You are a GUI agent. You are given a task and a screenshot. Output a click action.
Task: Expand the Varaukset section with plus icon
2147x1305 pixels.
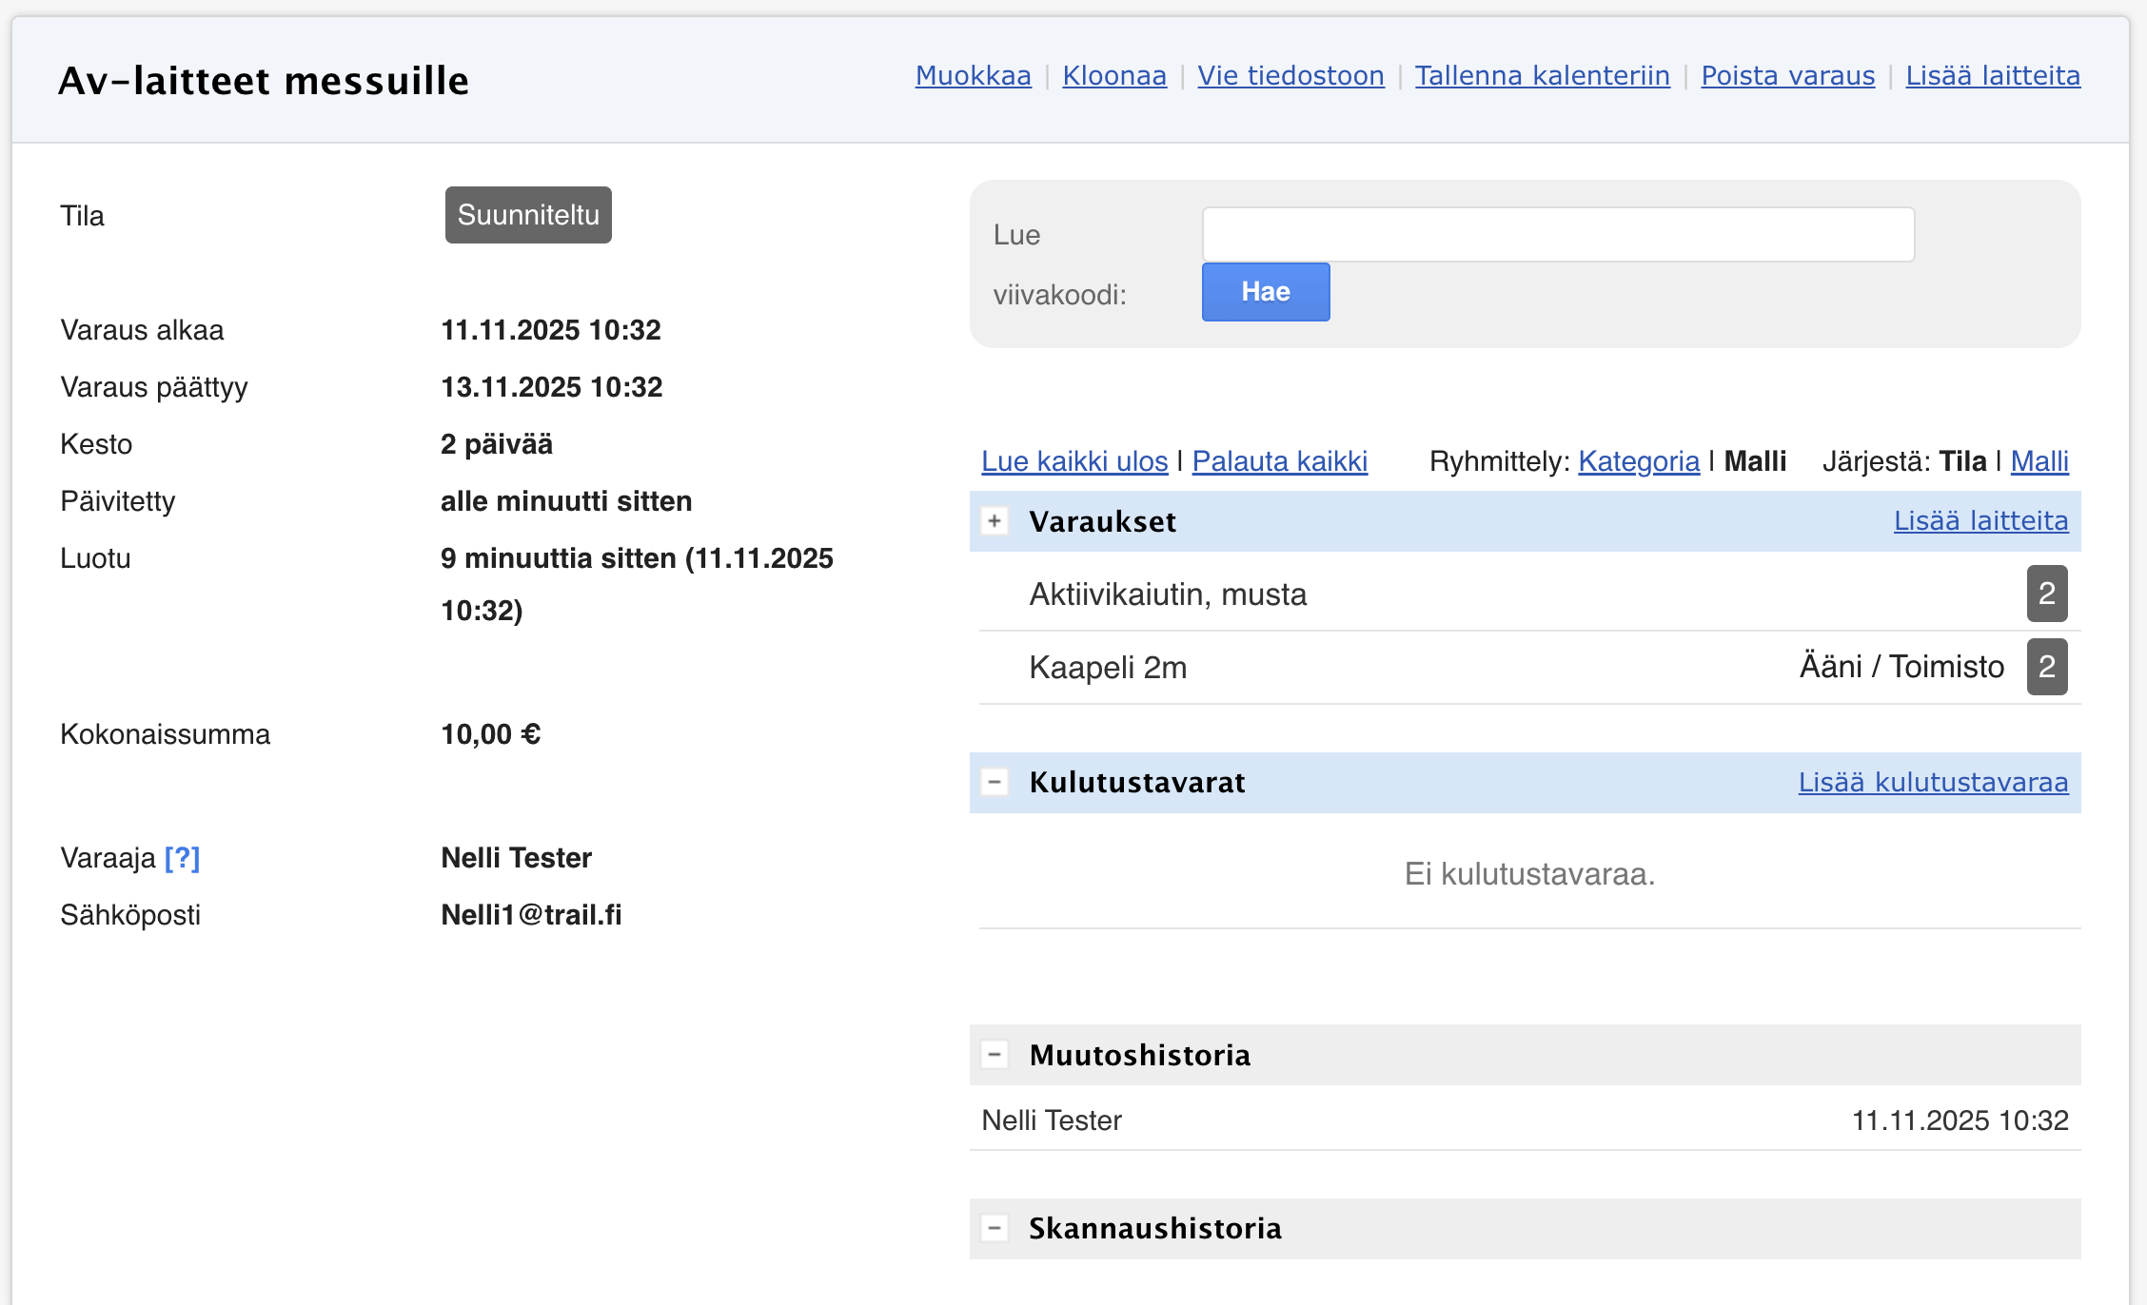pyautogui.click(x=995, y=521)
